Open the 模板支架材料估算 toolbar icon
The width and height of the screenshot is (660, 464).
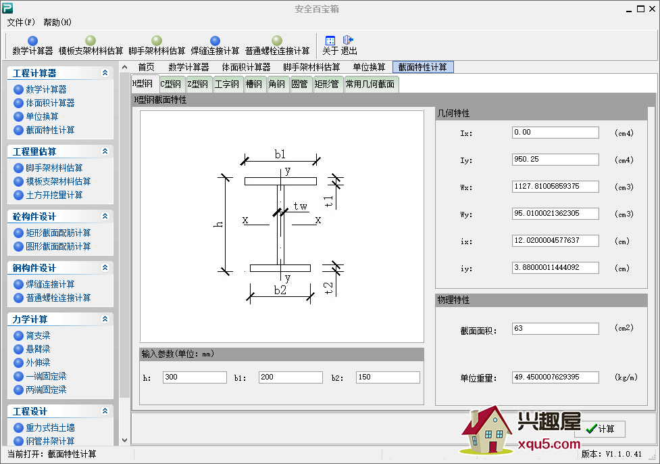91,46
